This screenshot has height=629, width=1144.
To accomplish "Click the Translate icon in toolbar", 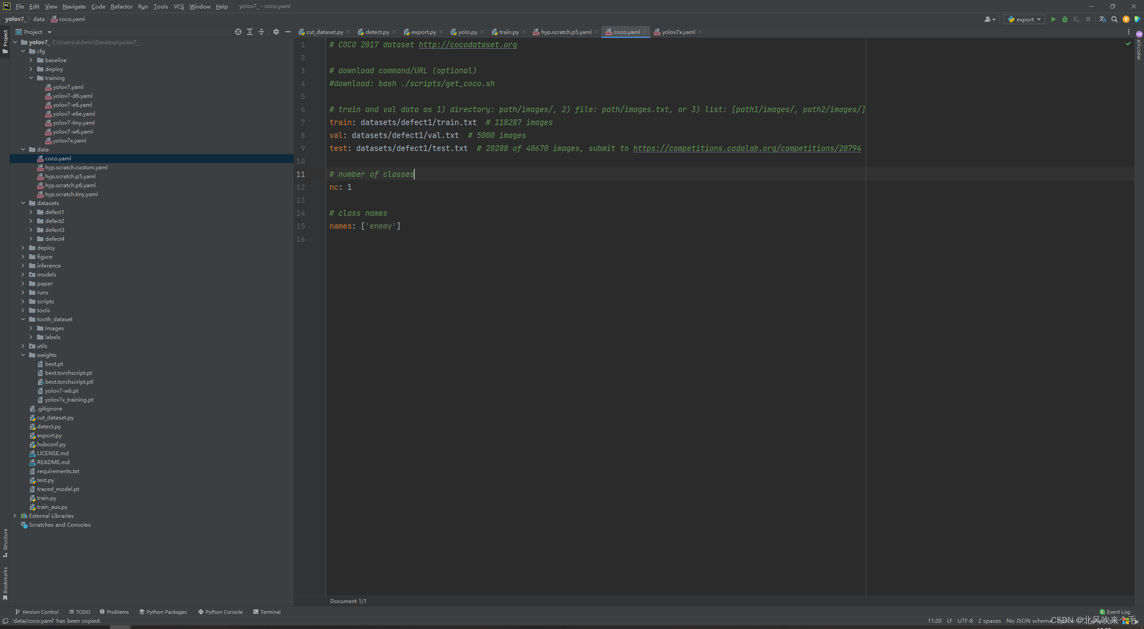I will point(1102,19).
